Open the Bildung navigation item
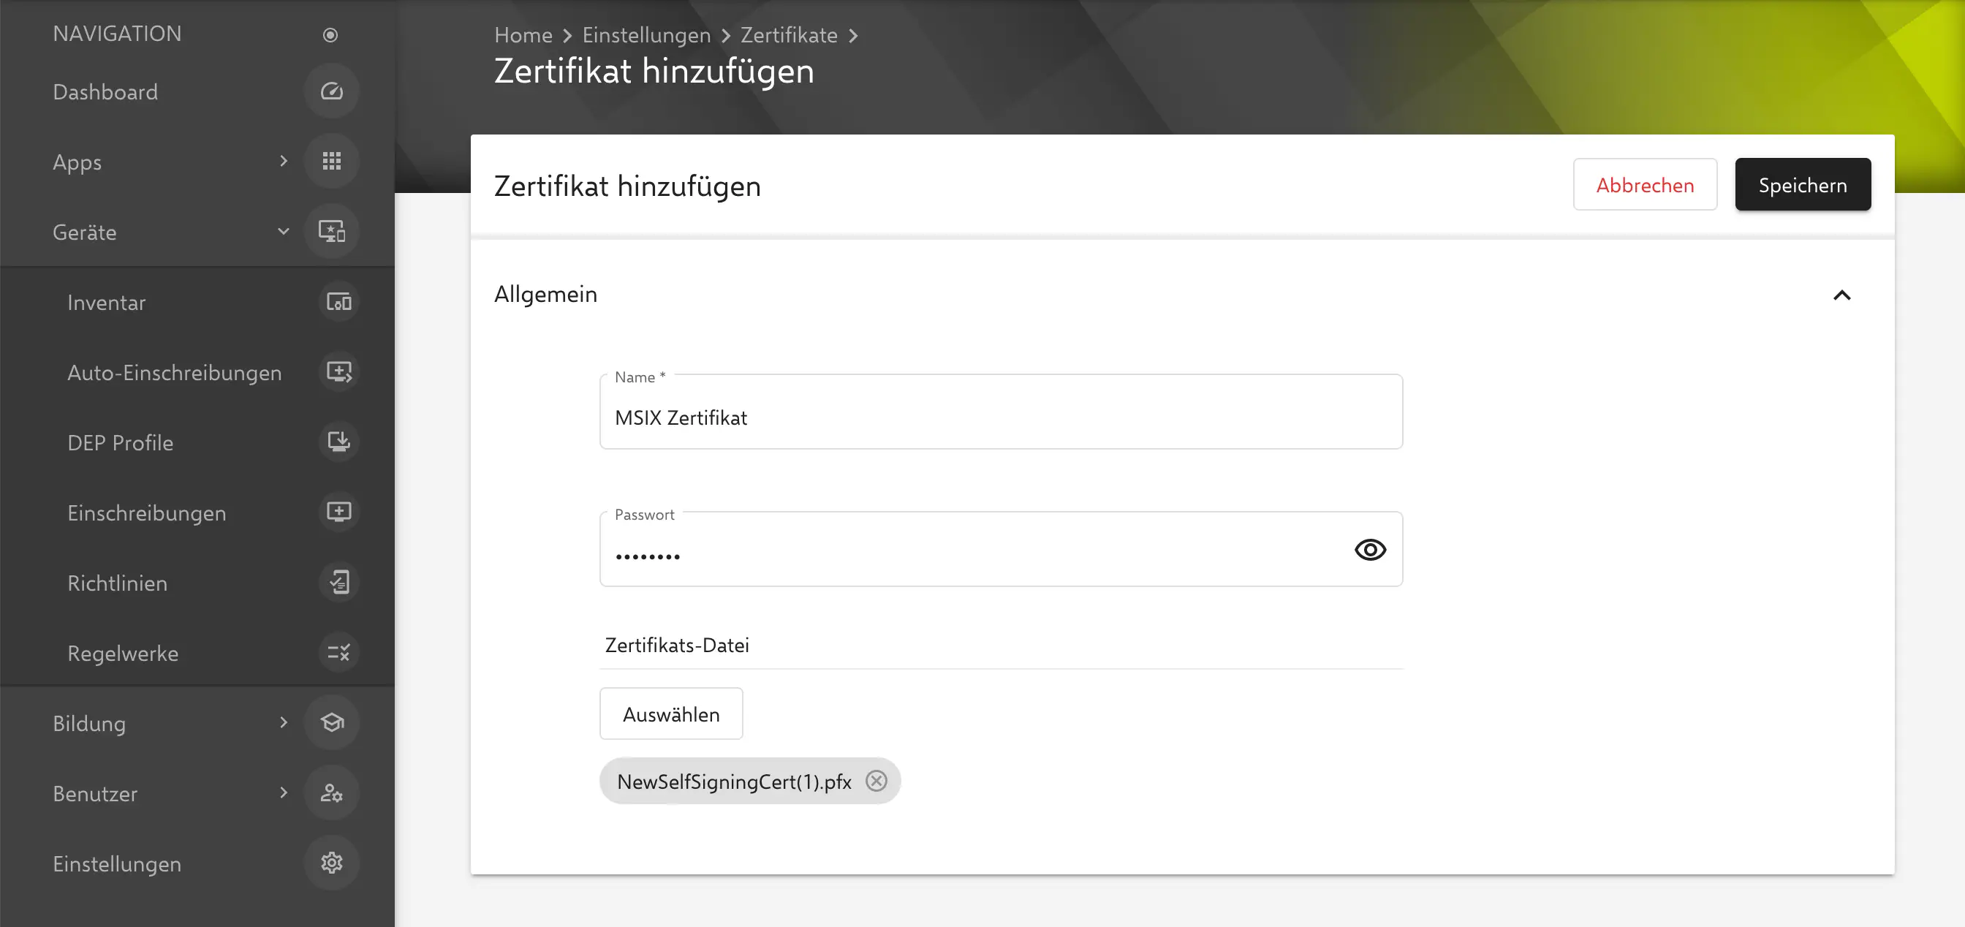This screenshot has height=927, width=1965. tap(89, 724)
